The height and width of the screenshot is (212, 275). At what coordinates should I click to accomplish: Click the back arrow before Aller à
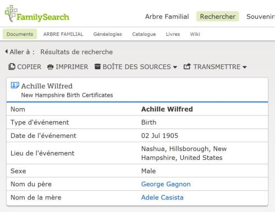(x=7, y=52)
